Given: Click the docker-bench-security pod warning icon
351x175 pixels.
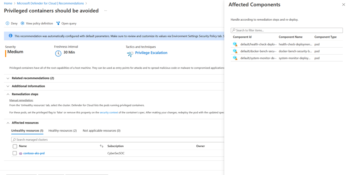Looking at the screenshot, I should (x=235, y=51).
